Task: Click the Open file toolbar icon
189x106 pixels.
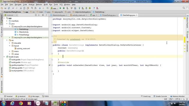Action: [x=2, y=8]
